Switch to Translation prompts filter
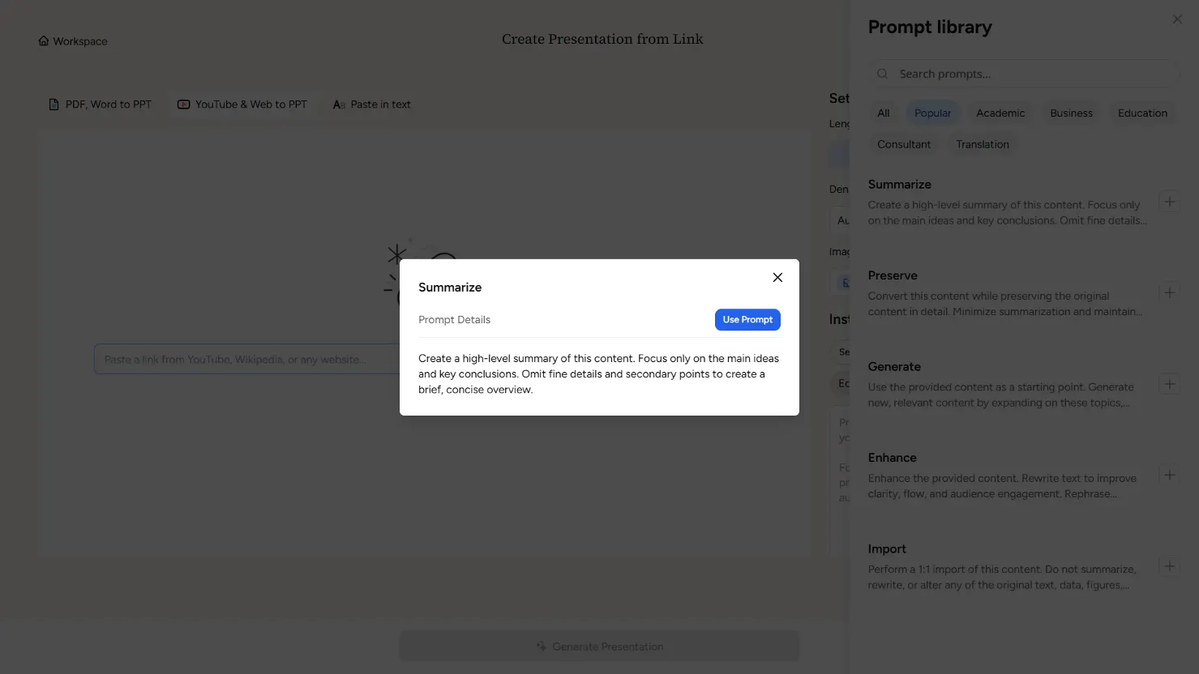The height and width of the screenshot is (674, 1199). click(982, 144)
